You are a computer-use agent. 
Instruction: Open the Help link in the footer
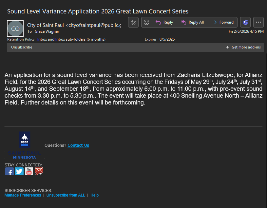tap(95, 195)
